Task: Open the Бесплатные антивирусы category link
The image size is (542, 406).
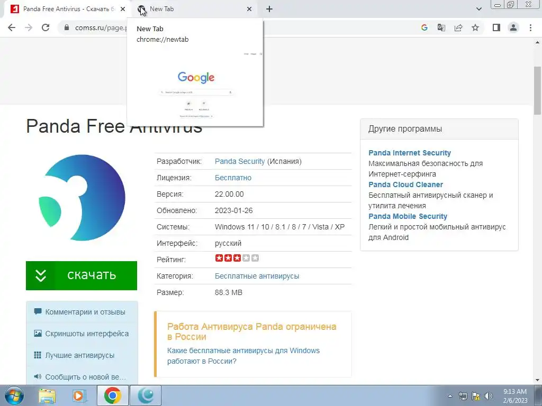Action: pyautogui.click(x=257, y=276)
